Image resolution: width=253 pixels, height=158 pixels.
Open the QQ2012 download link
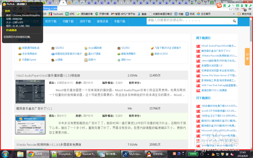click(x=59, y=48)
